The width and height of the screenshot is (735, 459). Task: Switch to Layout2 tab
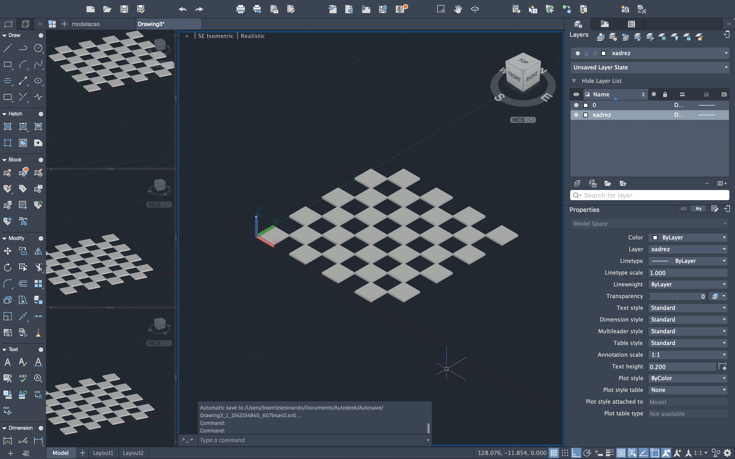pyautogui.click(x=133, y=453)
